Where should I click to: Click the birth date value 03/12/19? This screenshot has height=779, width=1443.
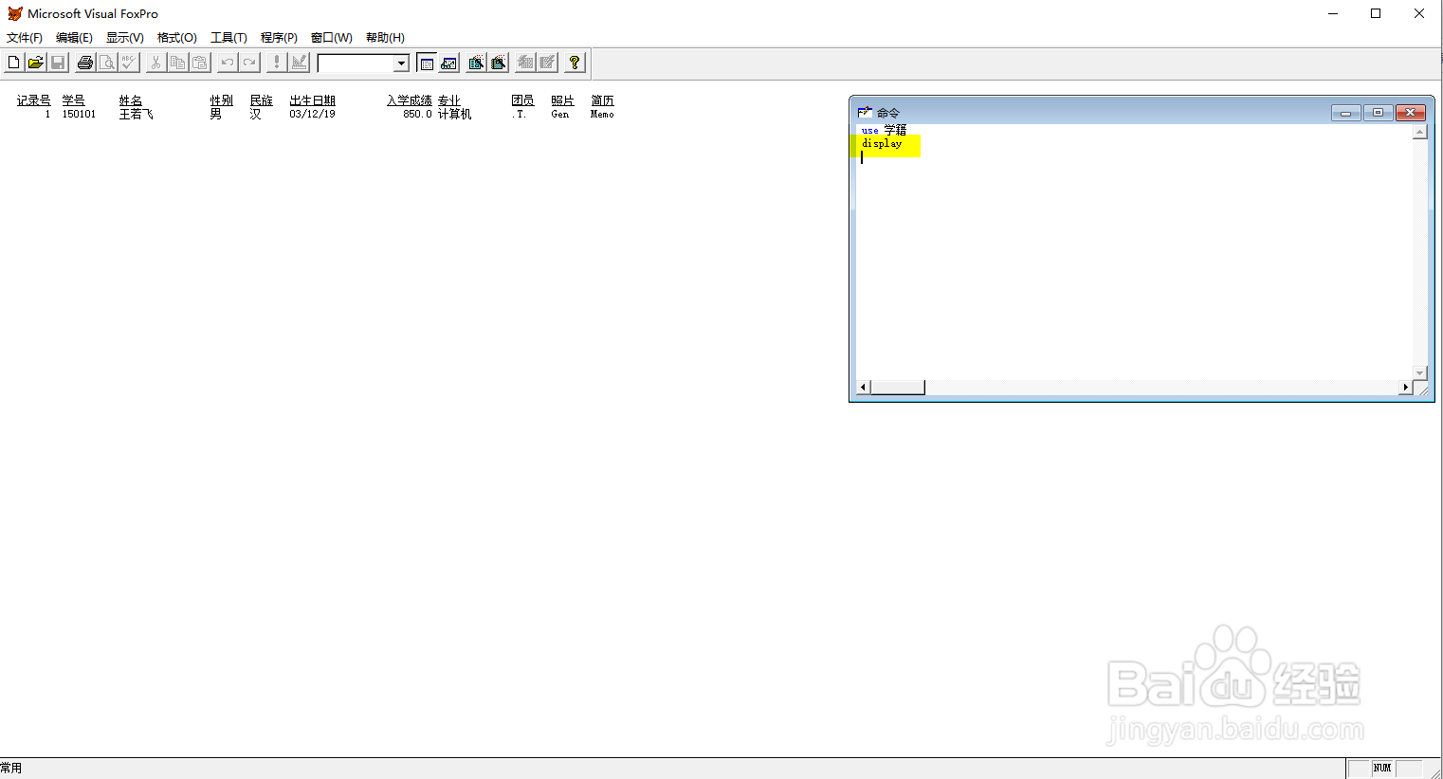tap(313, 114)
